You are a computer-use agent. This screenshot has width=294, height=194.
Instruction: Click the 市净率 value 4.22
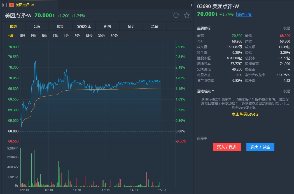pyautogui.click(x=287, y=81)
